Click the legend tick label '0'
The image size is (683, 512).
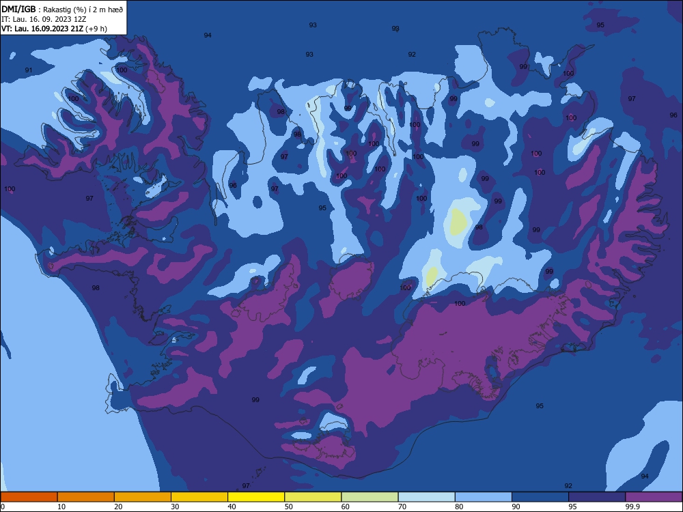[3, 507]
